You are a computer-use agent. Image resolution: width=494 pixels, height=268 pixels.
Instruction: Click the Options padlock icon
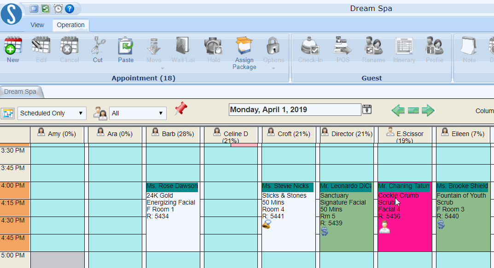[x=273, y=46]
